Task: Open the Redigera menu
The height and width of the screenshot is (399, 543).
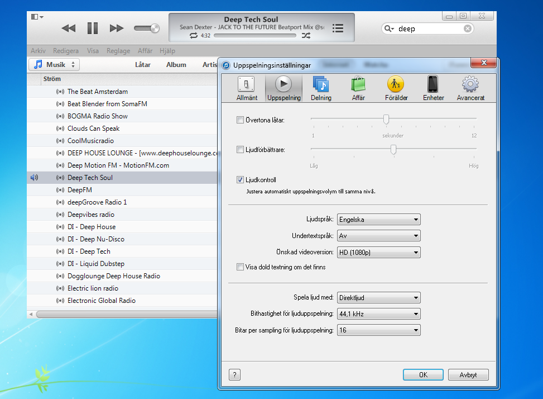Action: pos(66,51)
